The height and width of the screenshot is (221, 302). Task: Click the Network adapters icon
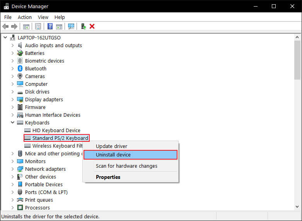click(20, 169)
